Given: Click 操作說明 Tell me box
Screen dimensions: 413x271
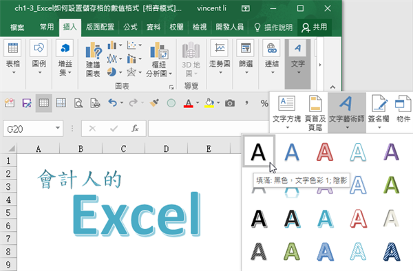Looking at the screenshot, I should tap(273, 28).
